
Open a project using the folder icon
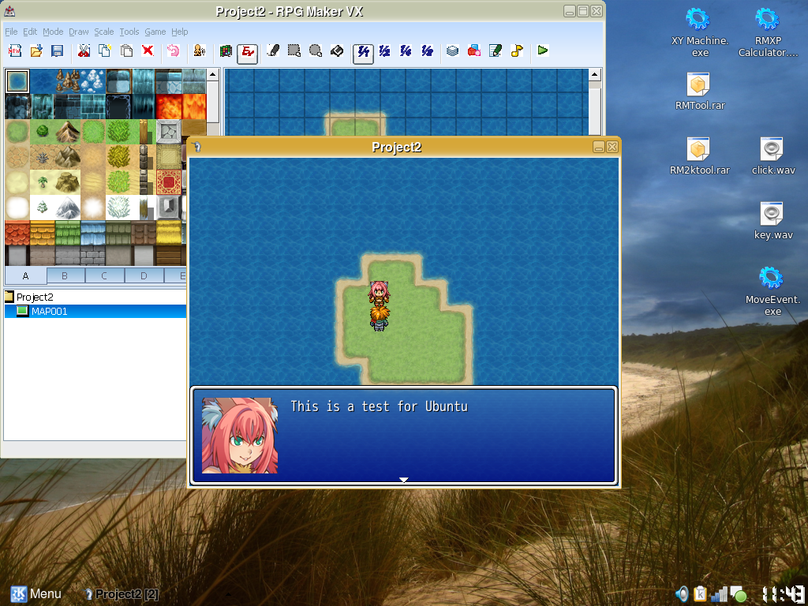click(x=36, y=50)
